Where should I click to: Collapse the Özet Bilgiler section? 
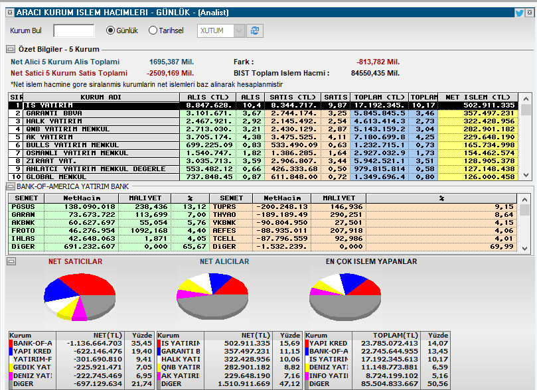tap(11, 49)
